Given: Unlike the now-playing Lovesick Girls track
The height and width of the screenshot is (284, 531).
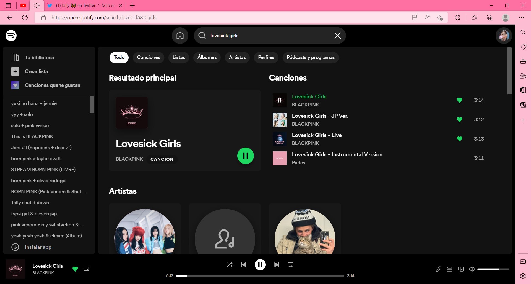Looking at the screenshot, I should pos(75,269).
